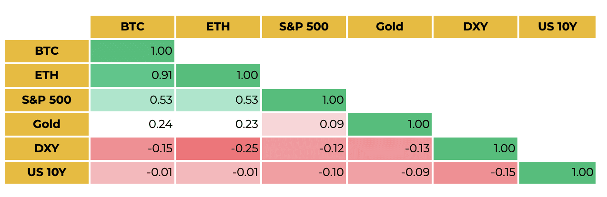Click the ETH row label
Viewport: 607px width, 197px height.
pos(47,75)
